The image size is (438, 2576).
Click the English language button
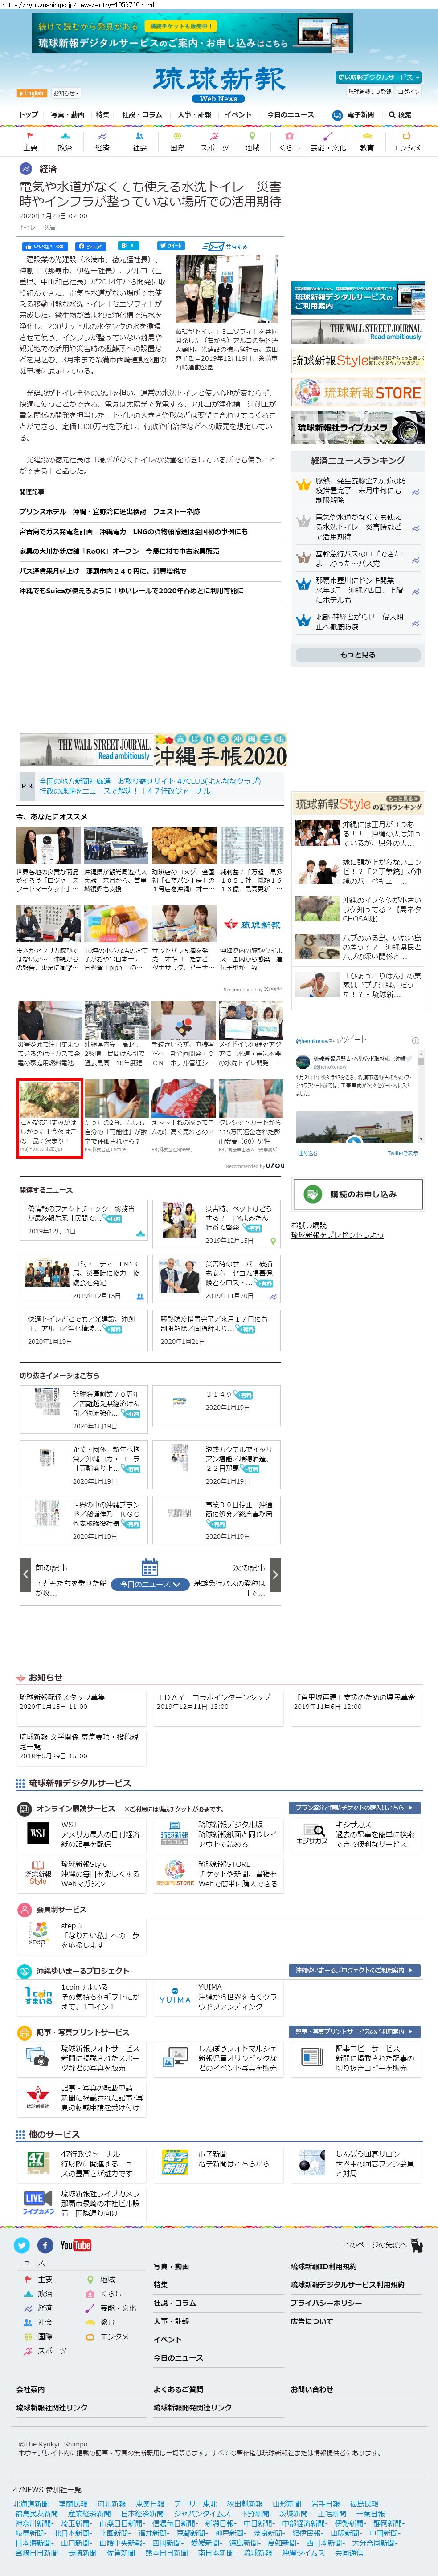(32, 93)
